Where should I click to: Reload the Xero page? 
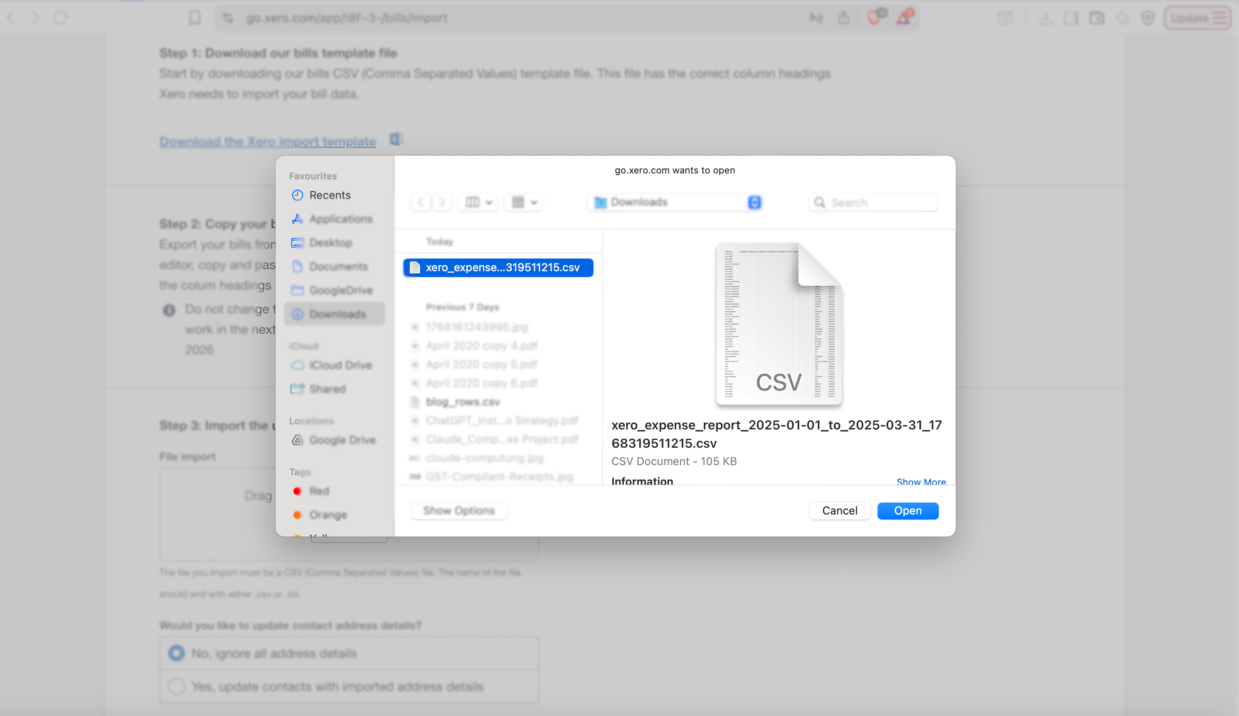click(61, 18)
